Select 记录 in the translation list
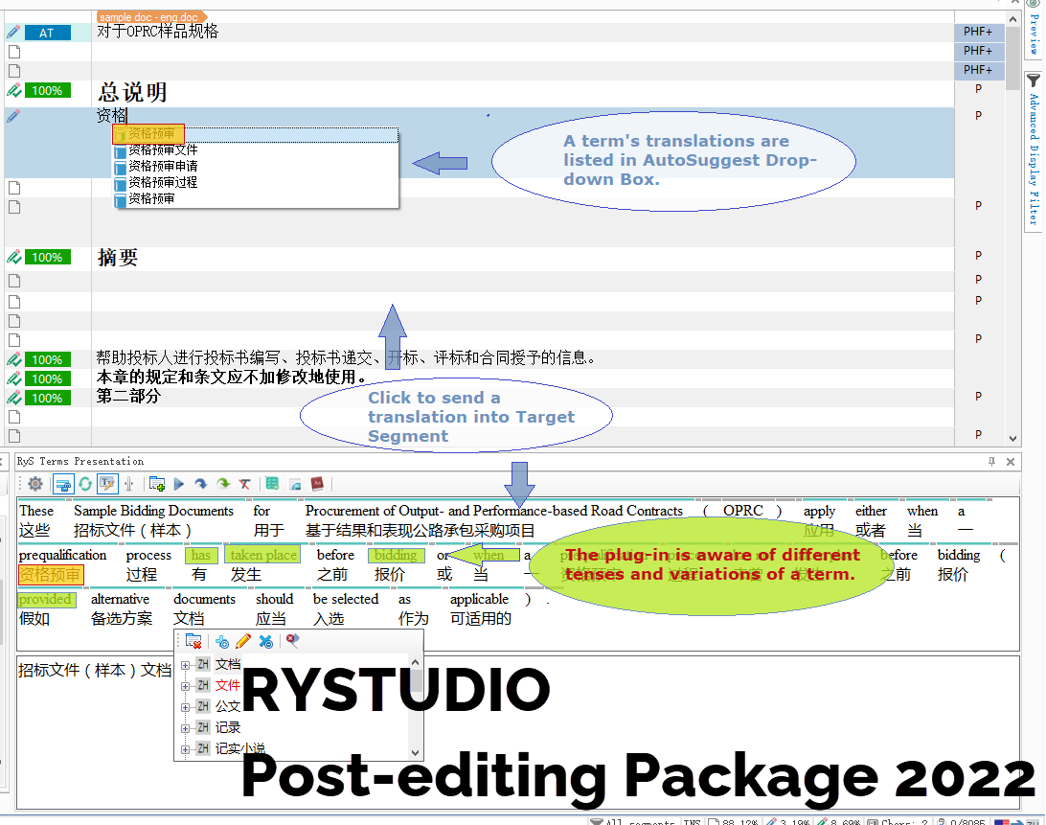The width and height of the screenshot is (1046, 825). point(227,727)
